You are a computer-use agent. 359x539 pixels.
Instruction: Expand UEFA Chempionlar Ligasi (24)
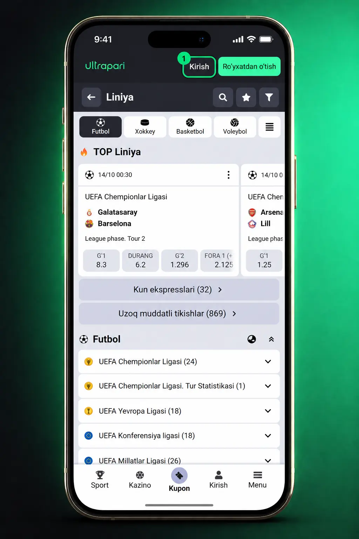pyautogui.click(x=268, y=361)
